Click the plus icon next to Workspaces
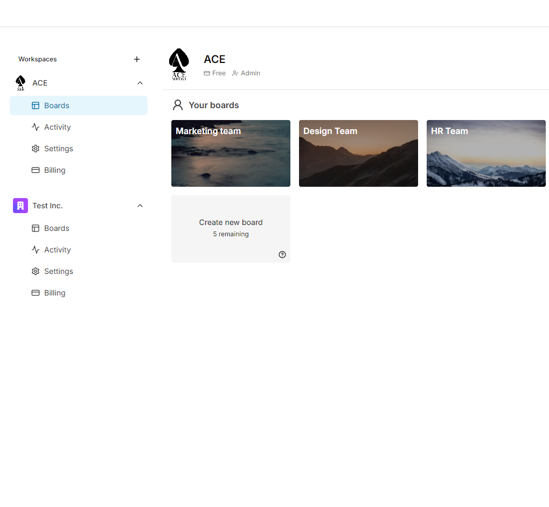549x507 pixels. click(x=137, y=59)
